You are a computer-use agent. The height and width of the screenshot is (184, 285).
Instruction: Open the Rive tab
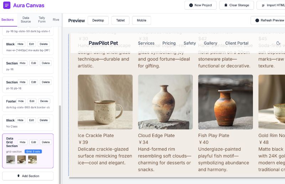[56, 20]
